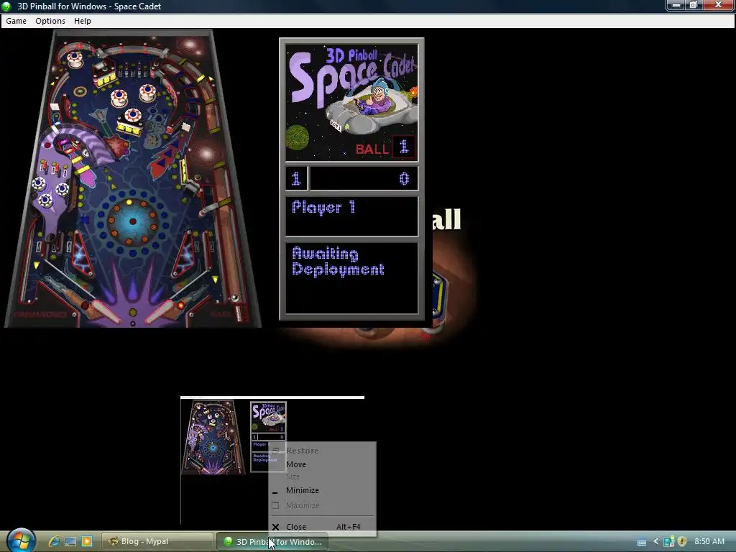Click the Show Desktop Quick Launch icon
Image resolution: width=736 pixels, height=552 pixels.
click(x=70, y=541)
